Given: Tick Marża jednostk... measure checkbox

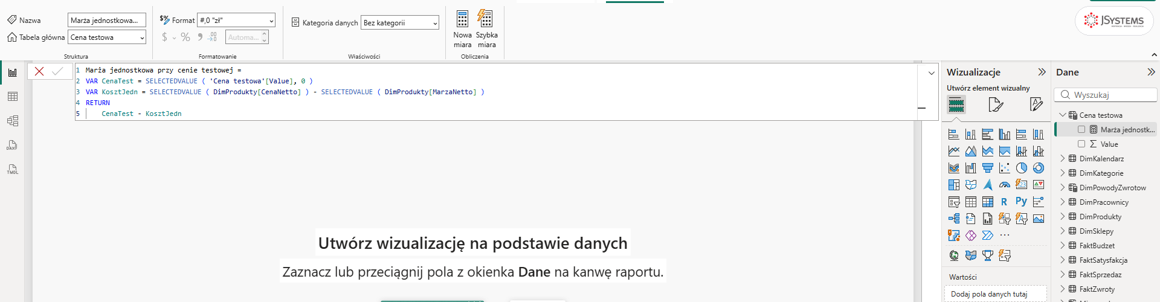Looking at the screenshot, I should 1081,129.
